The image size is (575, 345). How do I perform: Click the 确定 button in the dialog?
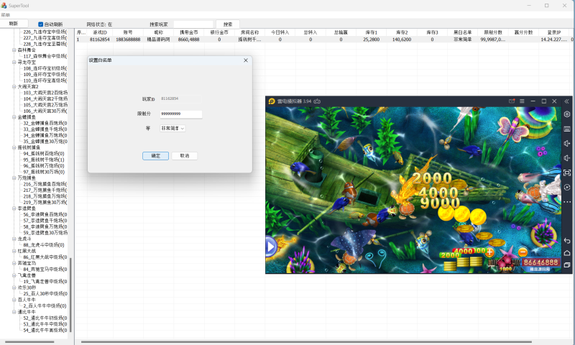[156, 155]
